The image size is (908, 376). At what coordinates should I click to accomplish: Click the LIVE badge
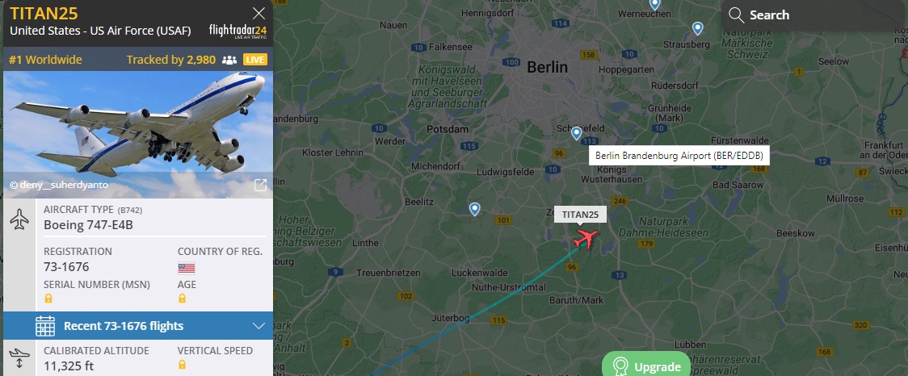point(255,60)
